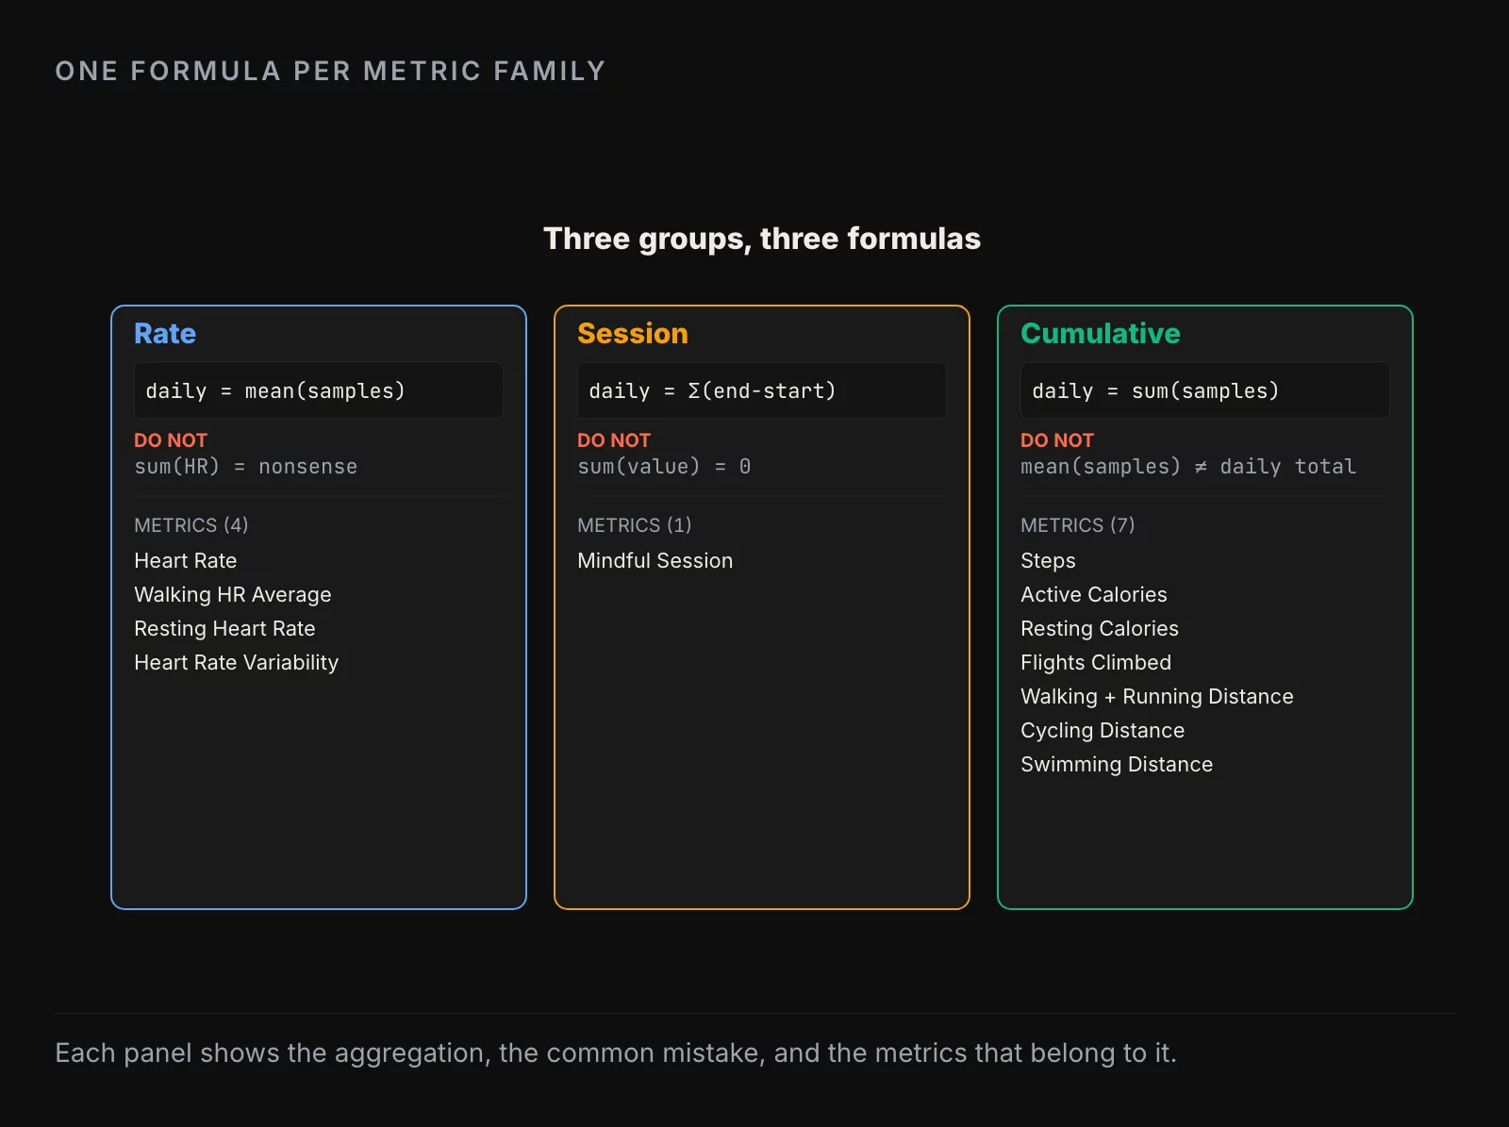The height and width of the screenshot is (1127, 1509).
Task: Select the daily = sum(samples) formula box
Action: 1205,390
